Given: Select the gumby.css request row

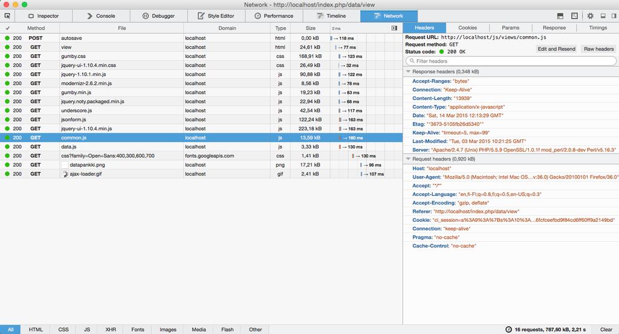Looking at the screenshot, I should tap(201, 56).
